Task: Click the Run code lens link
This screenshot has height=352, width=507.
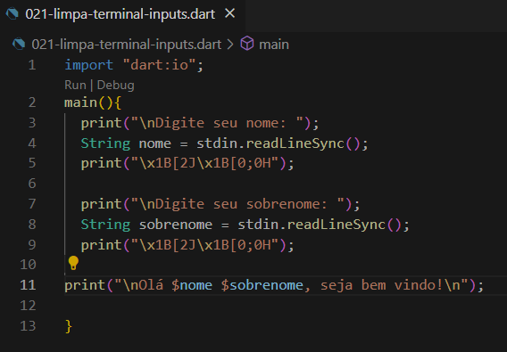Action: pos(75,86)
